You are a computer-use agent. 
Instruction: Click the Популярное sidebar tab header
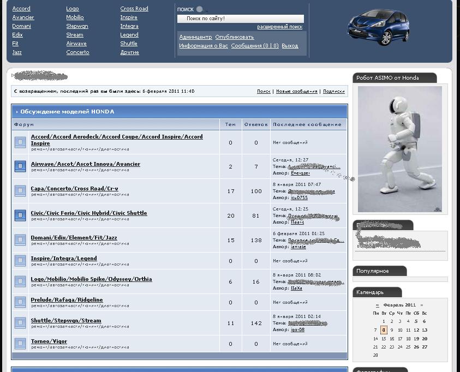(x=380, y=271)
